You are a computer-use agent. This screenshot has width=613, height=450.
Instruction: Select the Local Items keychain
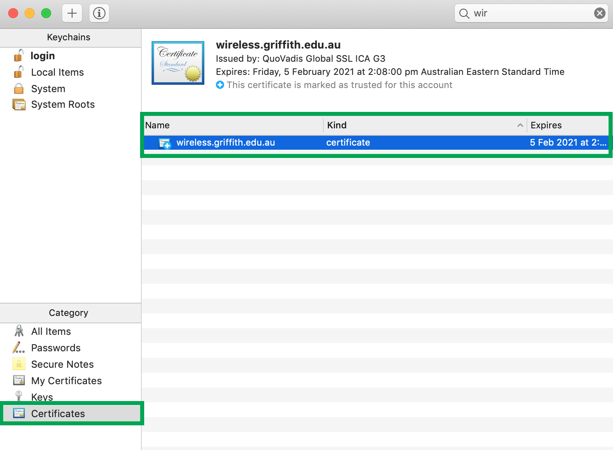pos(57,72)
